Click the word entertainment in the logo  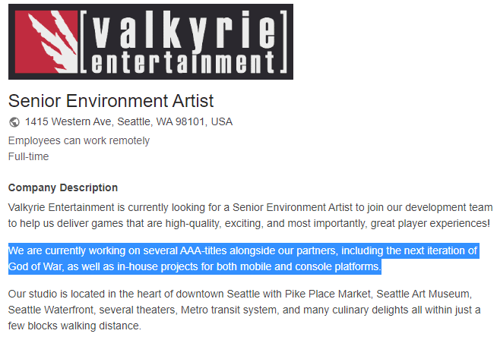coord(183,62)
